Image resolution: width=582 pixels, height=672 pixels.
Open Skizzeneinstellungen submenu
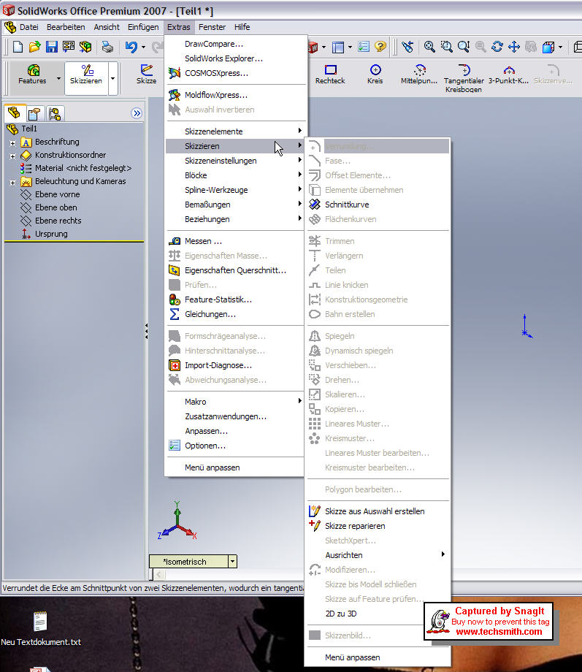[x=235, y=160]
